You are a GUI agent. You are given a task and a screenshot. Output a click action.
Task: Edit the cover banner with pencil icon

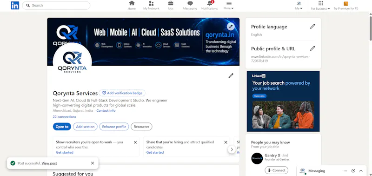click(x=231, y=27)
